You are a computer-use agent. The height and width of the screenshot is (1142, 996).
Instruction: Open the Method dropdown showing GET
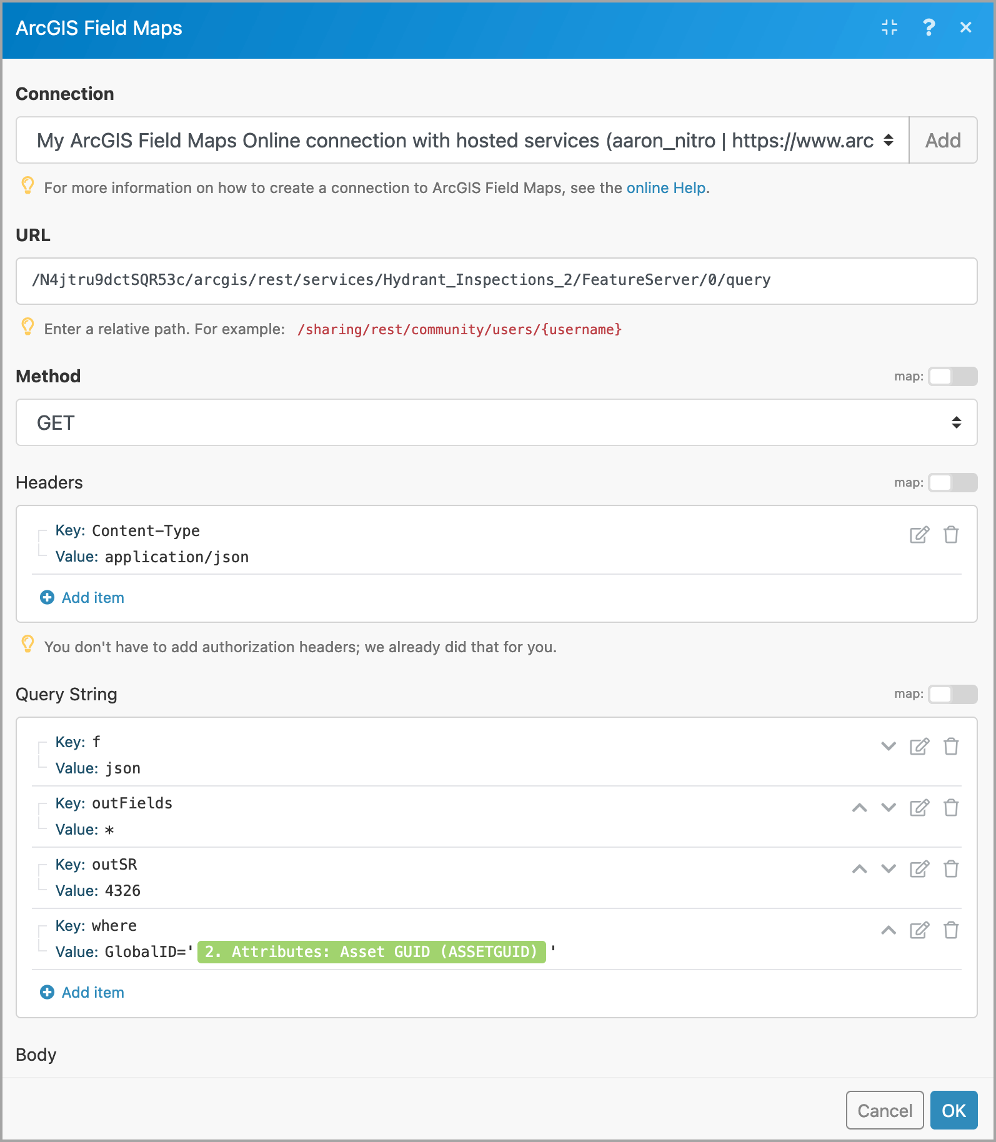[496, 423]
